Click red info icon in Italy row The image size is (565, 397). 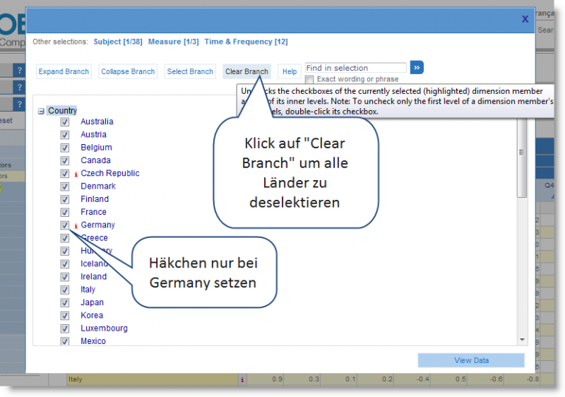242,380
